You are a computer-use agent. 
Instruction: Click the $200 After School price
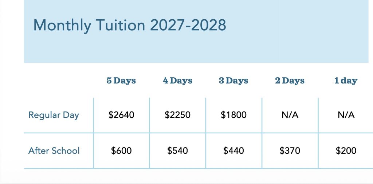[x=346, y=151]
